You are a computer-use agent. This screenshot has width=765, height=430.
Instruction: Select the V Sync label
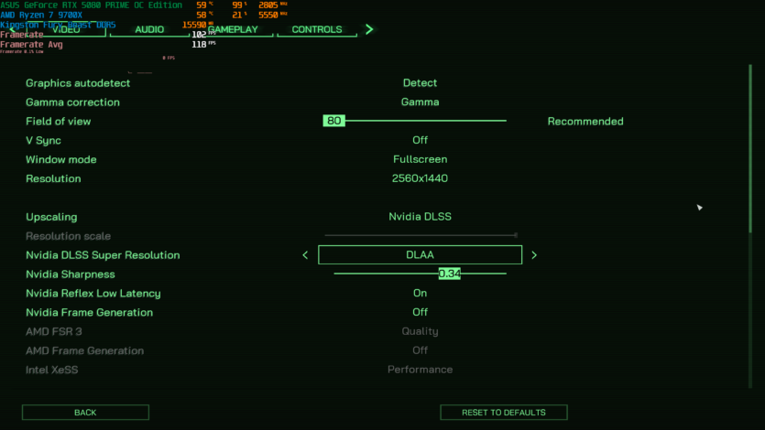tap(43, 140)
